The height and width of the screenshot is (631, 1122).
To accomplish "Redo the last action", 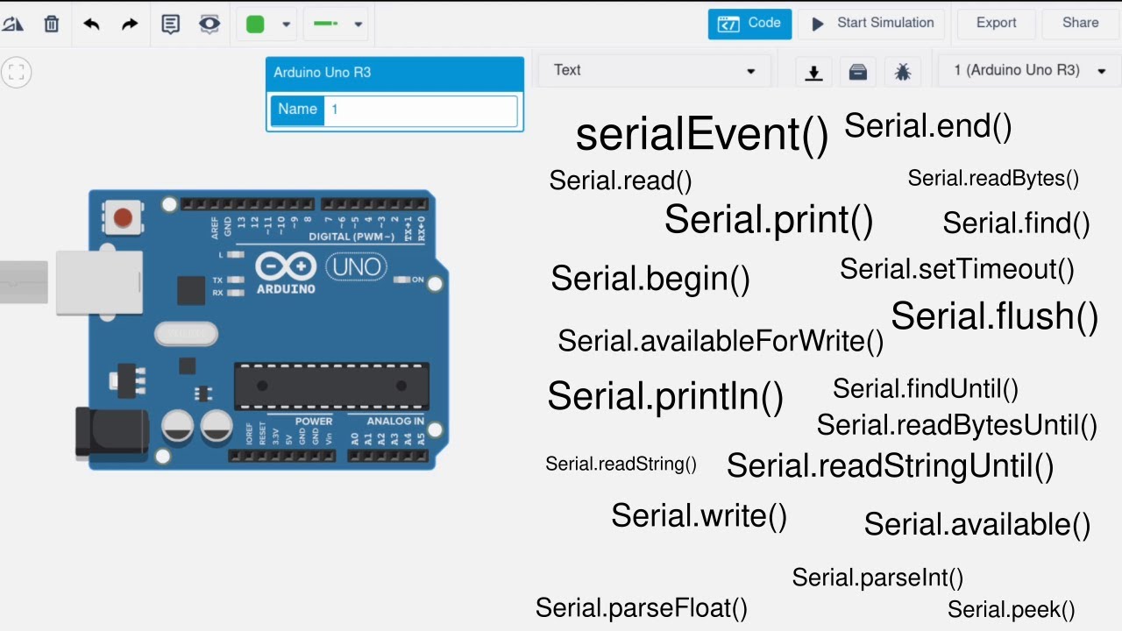I will click(x=130, y=25).
